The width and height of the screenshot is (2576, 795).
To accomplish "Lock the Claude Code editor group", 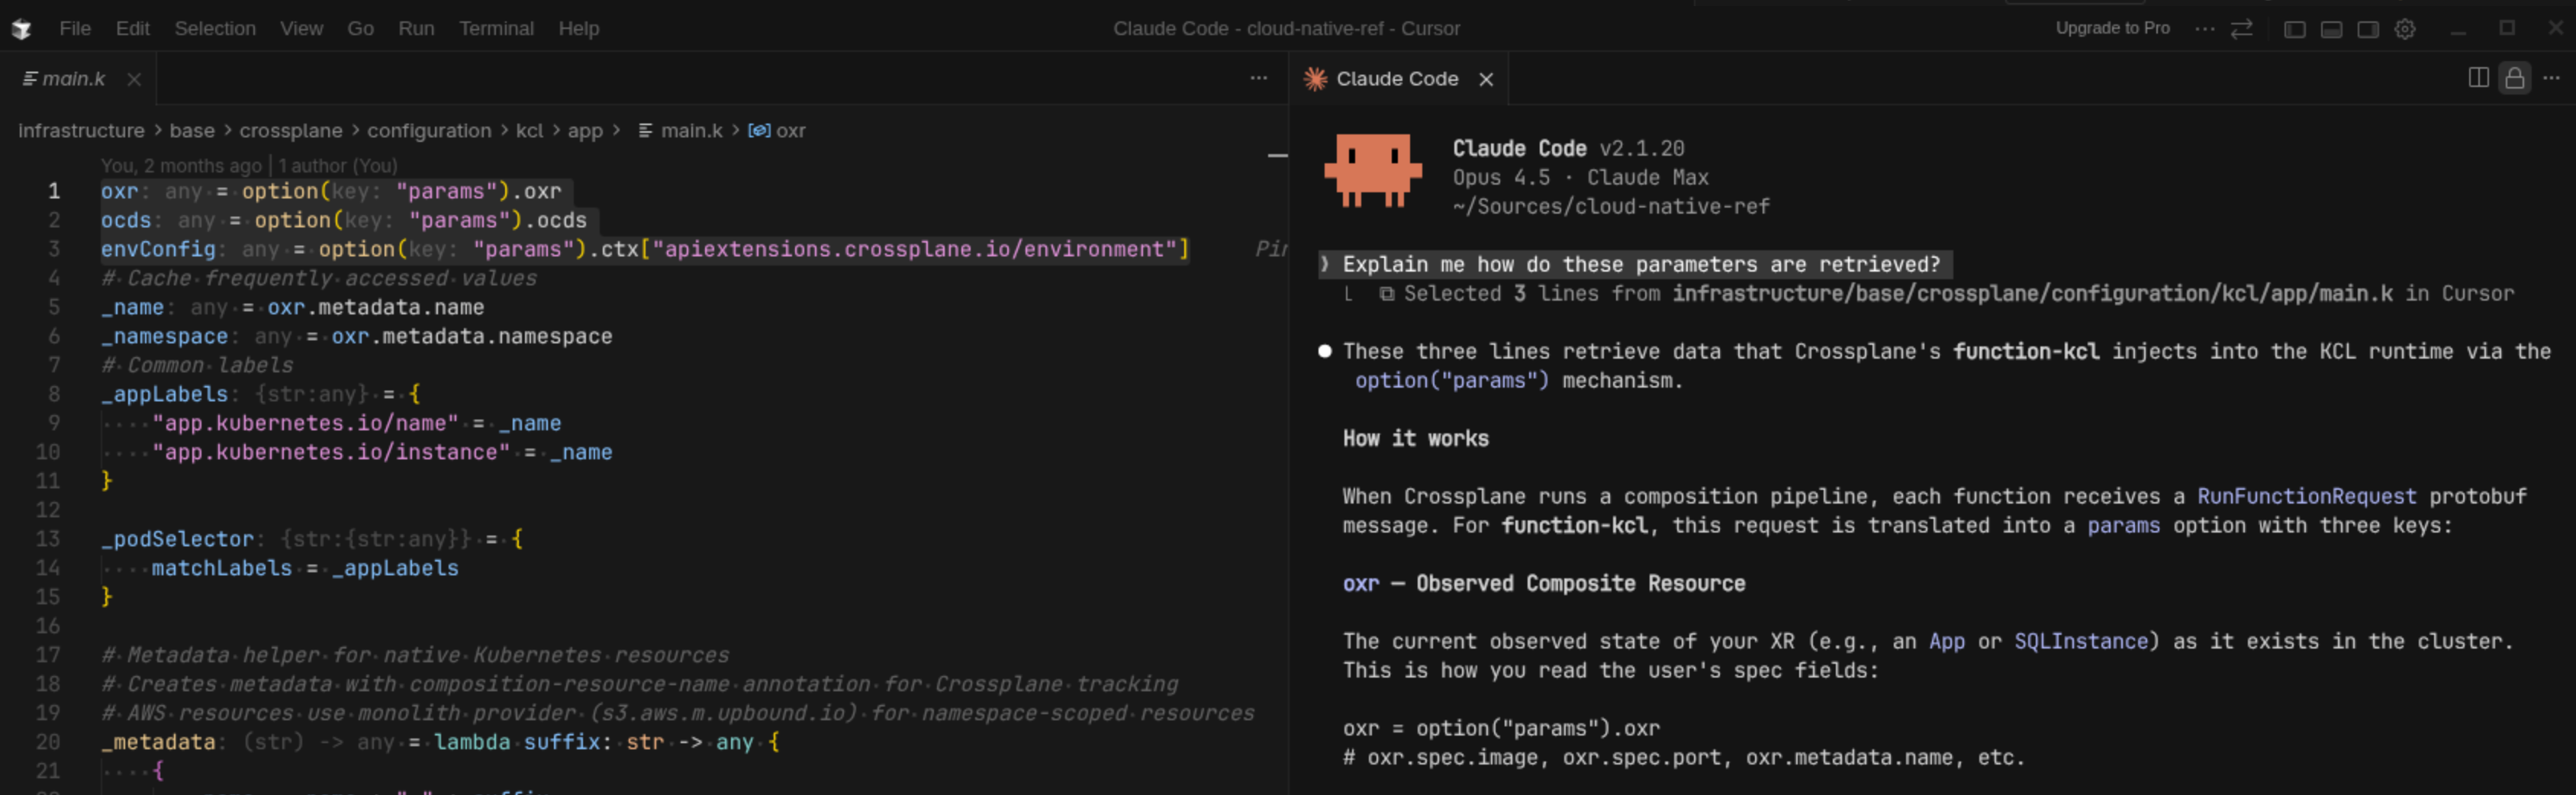I will click(2515, 78).
